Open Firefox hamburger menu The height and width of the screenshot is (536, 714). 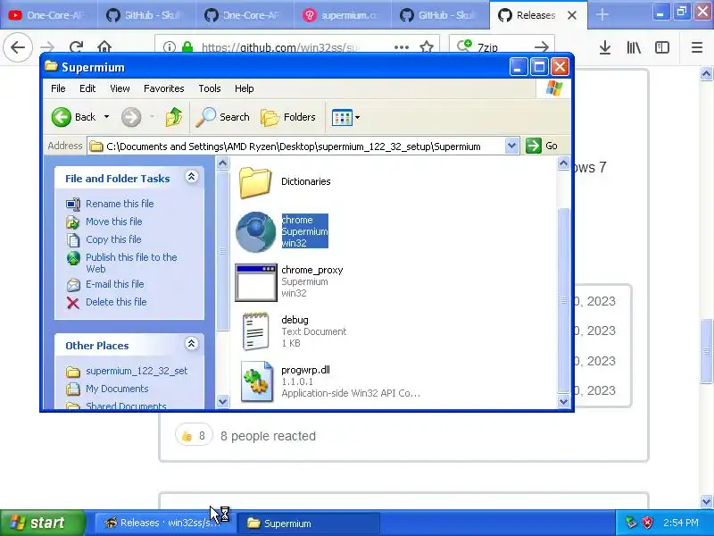click(697, 47)
